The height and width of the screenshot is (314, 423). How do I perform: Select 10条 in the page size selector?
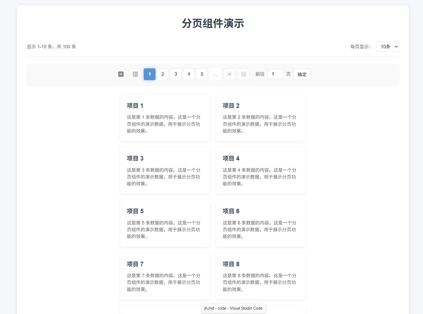pyautogui.click(x=387, y=46)
